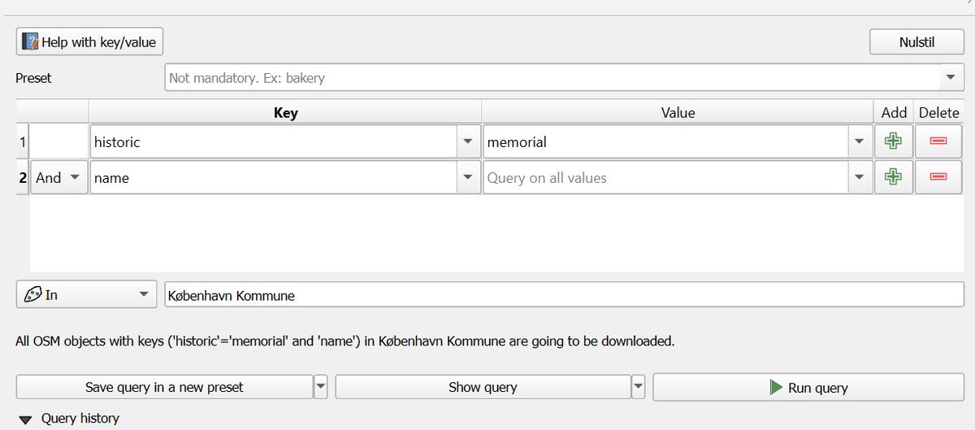Click the Nulstil reset button
The image size is (975, 430).
click(x=916, y=41)
